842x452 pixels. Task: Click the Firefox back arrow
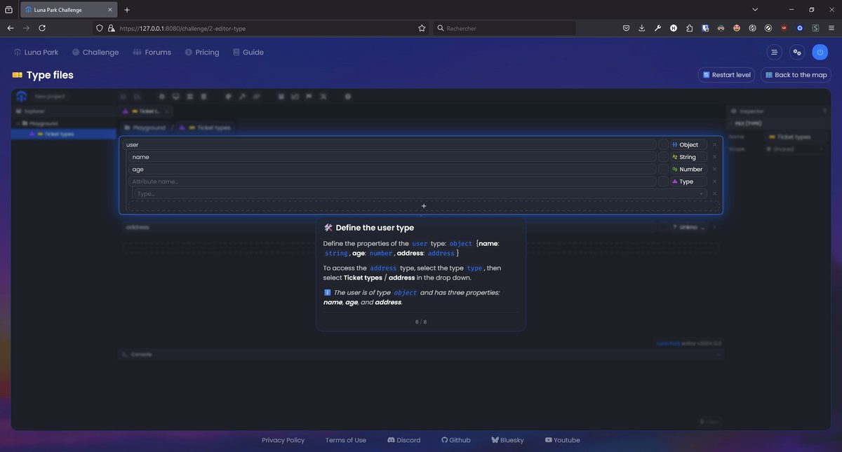(11, 28)
